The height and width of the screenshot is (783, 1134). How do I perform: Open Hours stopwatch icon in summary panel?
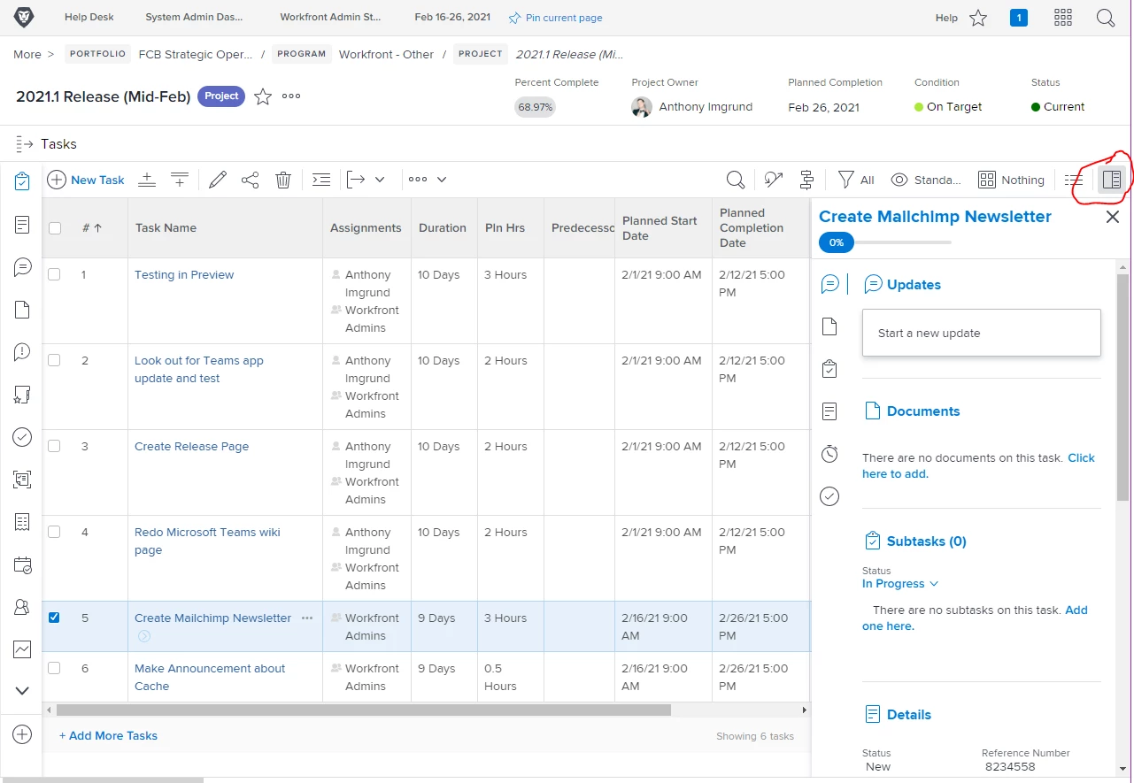[829, 453]
